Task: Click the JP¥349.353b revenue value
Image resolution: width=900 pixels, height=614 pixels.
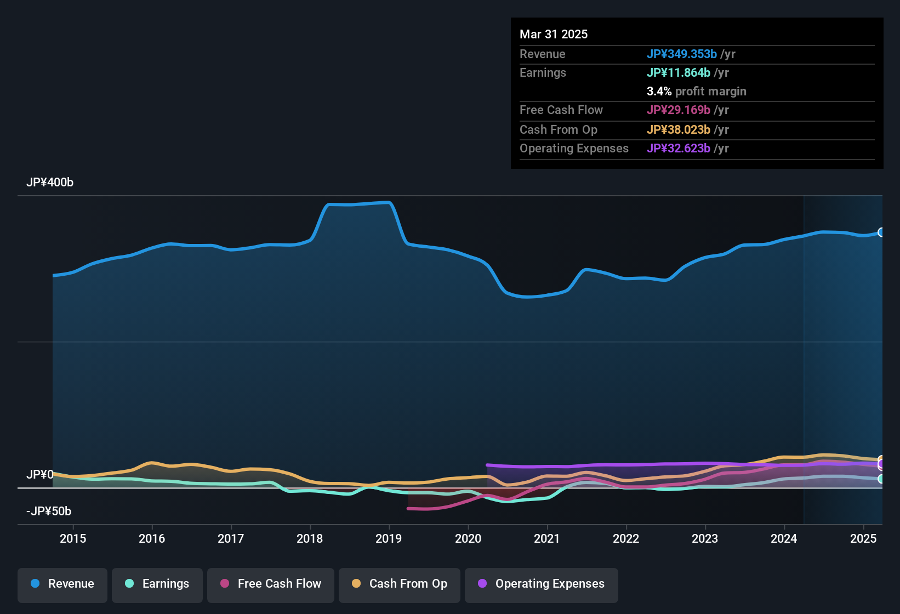Action: click(x=682, y=54)
